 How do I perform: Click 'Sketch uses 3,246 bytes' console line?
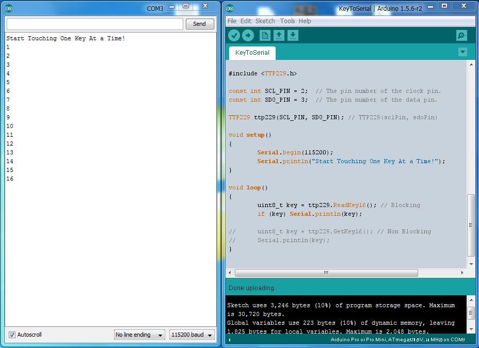click(341, 305)
